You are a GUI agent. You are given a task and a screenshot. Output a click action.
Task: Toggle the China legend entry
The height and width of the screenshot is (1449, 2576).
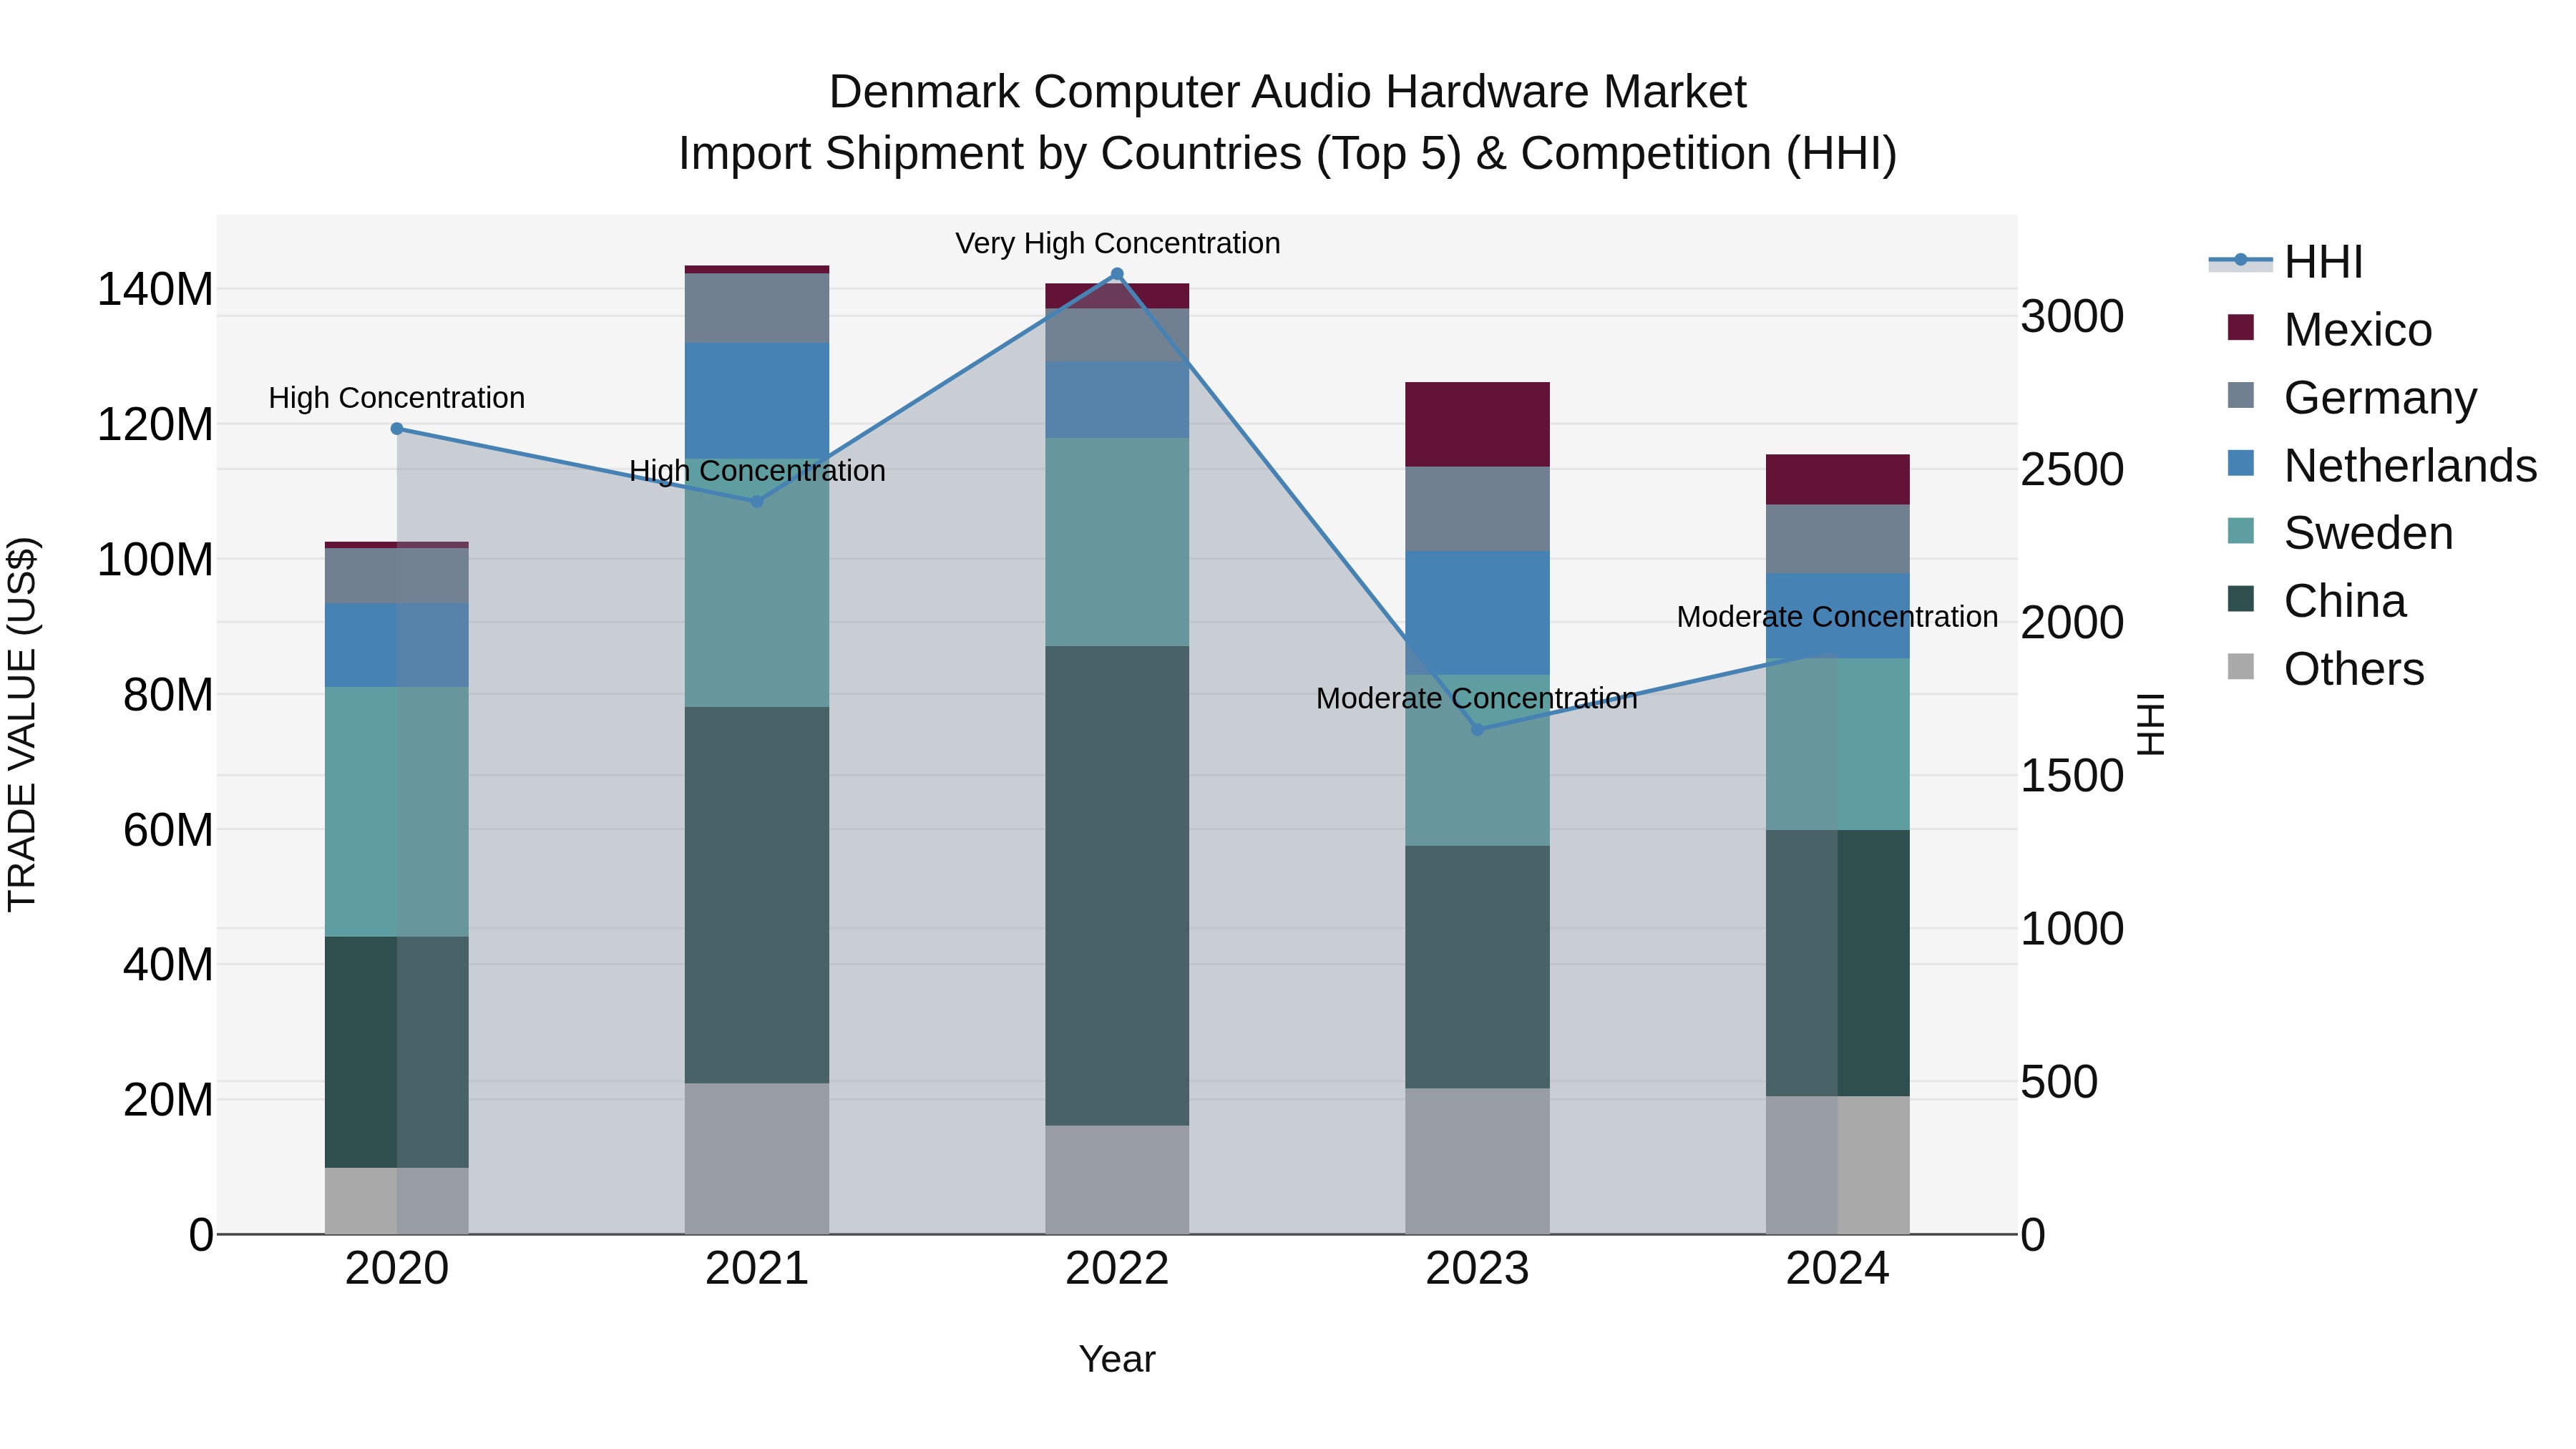[x=2317, y=601]
